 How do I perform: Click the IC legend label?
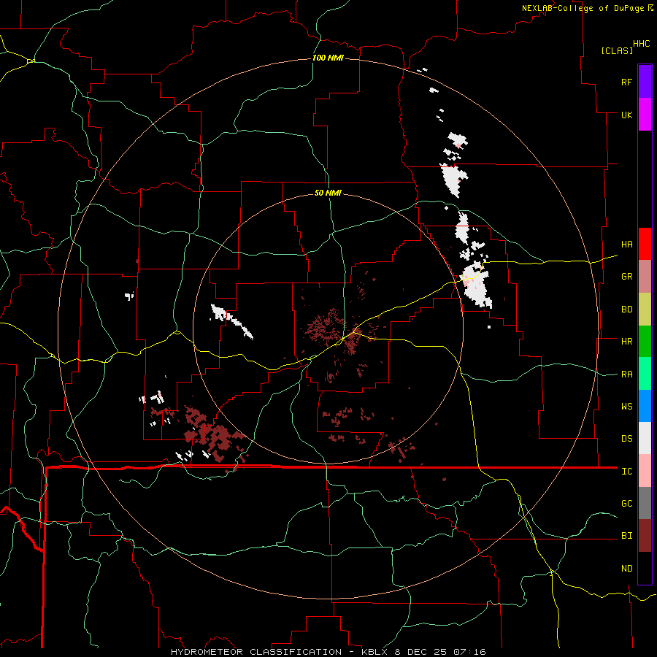pos(626,471)
